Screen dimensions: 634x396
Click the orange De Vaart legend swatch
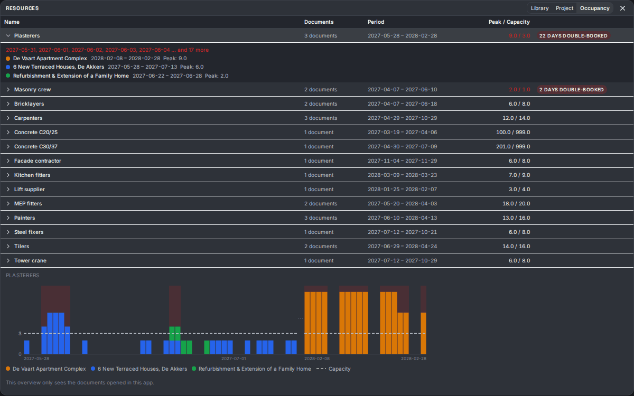click(x=8, y=369)
